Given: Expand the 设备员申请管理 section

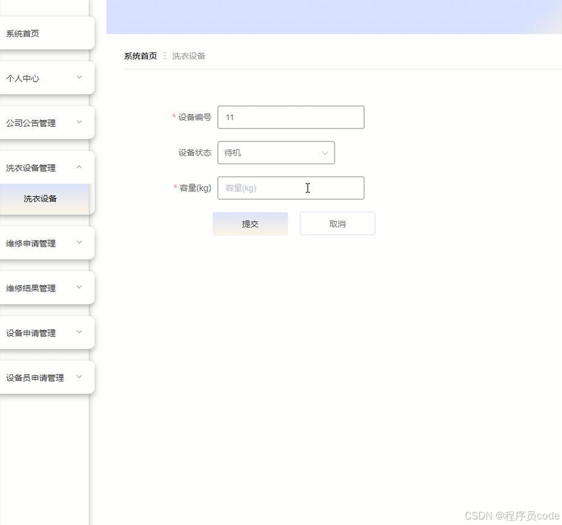Looking at the screenshot, I should point(34,377).
